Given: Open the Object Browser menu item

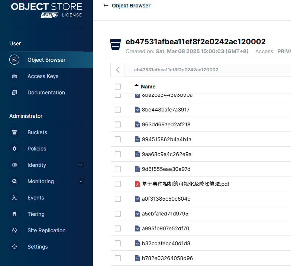Looking at the screenshot, I should point(46,60).
